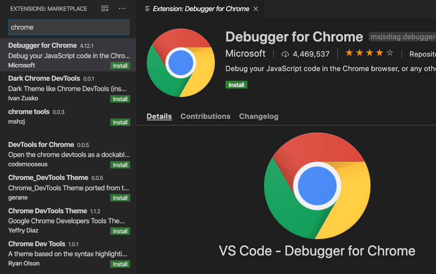Install the Debugger for Chrome extension
This screenshot has height=274, width=436.
236,84
